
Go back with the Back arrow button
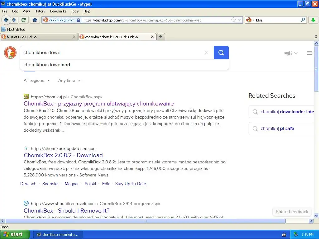(6, 20)
